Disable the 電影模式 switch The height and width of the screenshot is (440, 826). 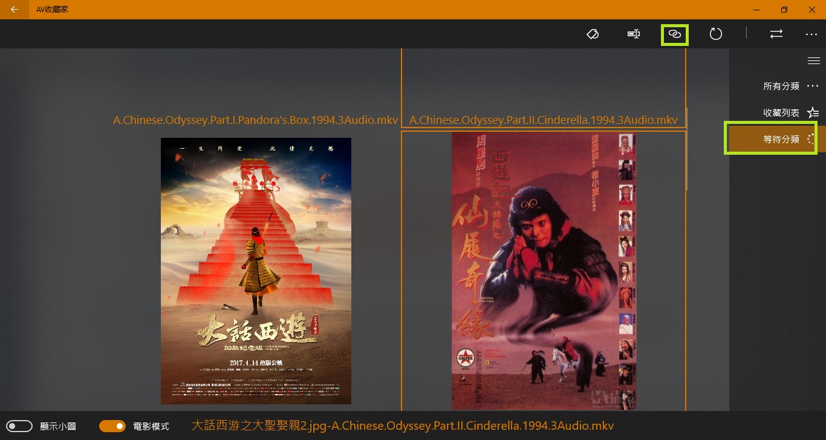(112, 426)
